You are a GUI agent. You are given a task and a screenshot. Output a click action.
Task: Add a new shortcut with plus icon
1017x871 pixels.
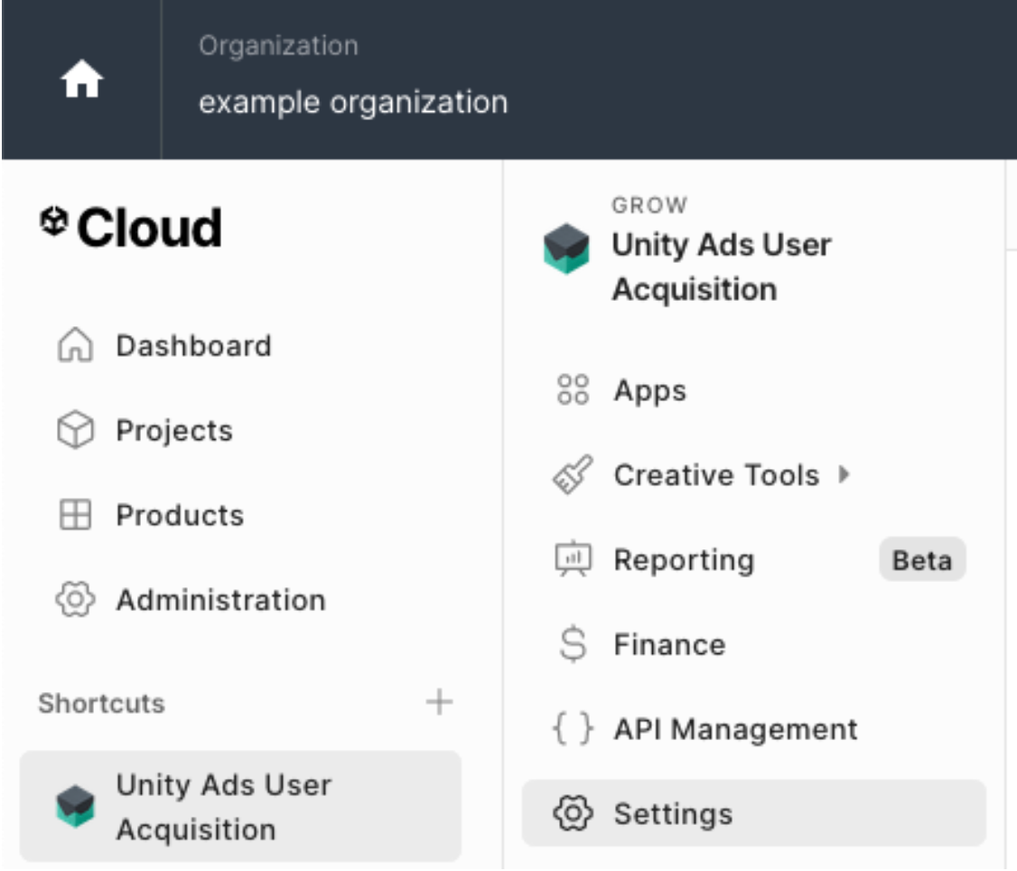click(439, 702)
